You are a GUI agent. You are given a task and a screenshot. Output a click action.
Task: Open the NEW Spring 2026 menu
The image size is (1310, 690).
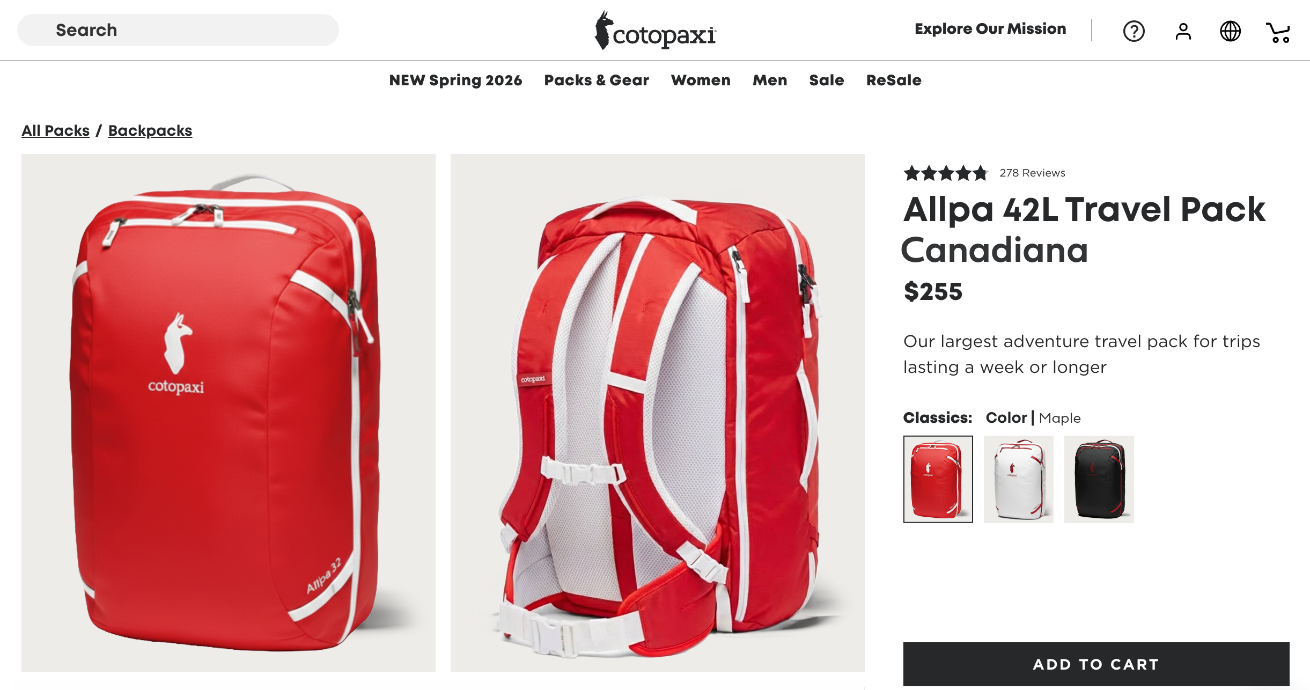455,80
